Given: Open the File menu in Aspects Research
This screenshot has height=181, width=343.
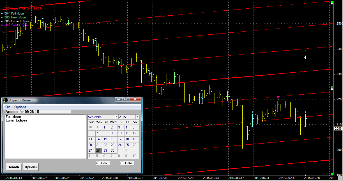Looking at the screenshot, I should 8,107.
